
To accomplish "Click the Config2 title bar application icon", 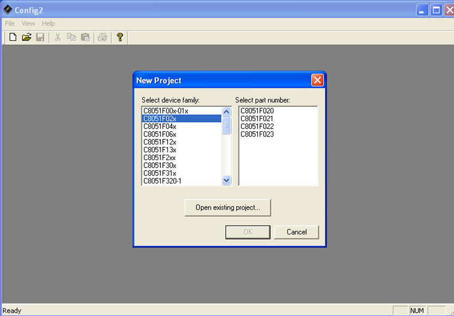I will pyautogui.click(x=7, y=10).
